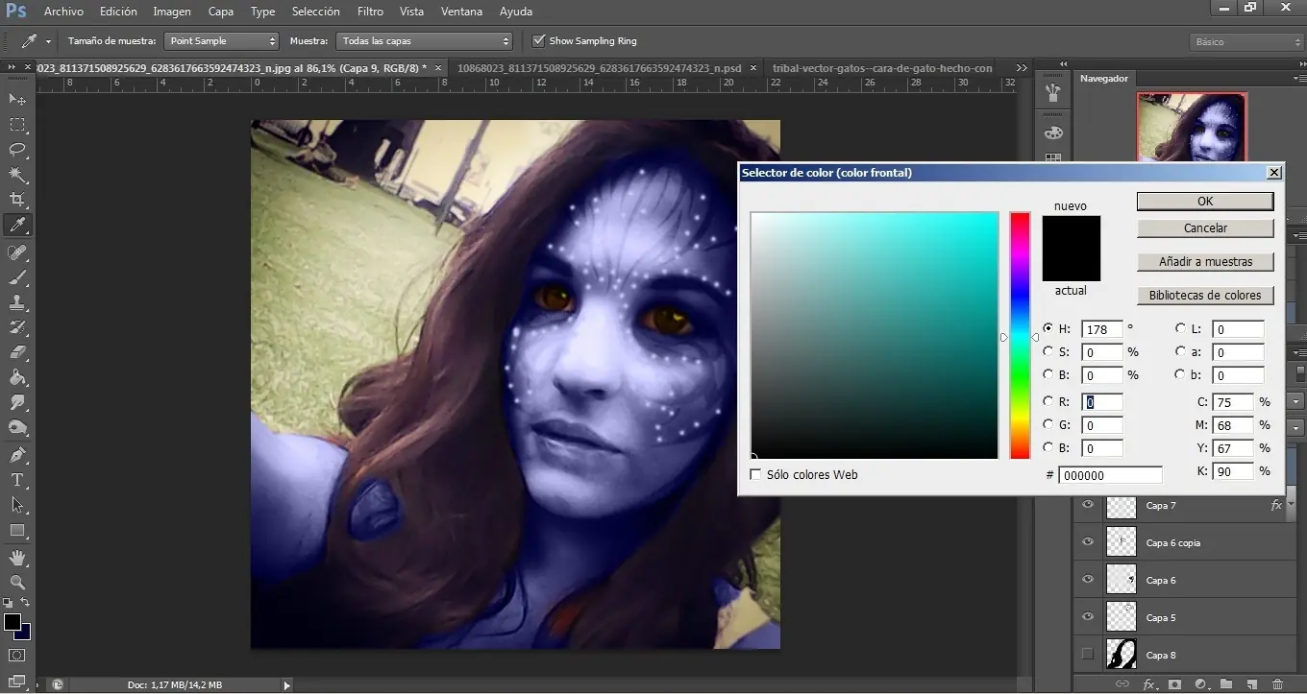This screenshot has width=1307, height=694.
Task: Open the Básico workspace dropdown
Action: [x=1245, y=42]
